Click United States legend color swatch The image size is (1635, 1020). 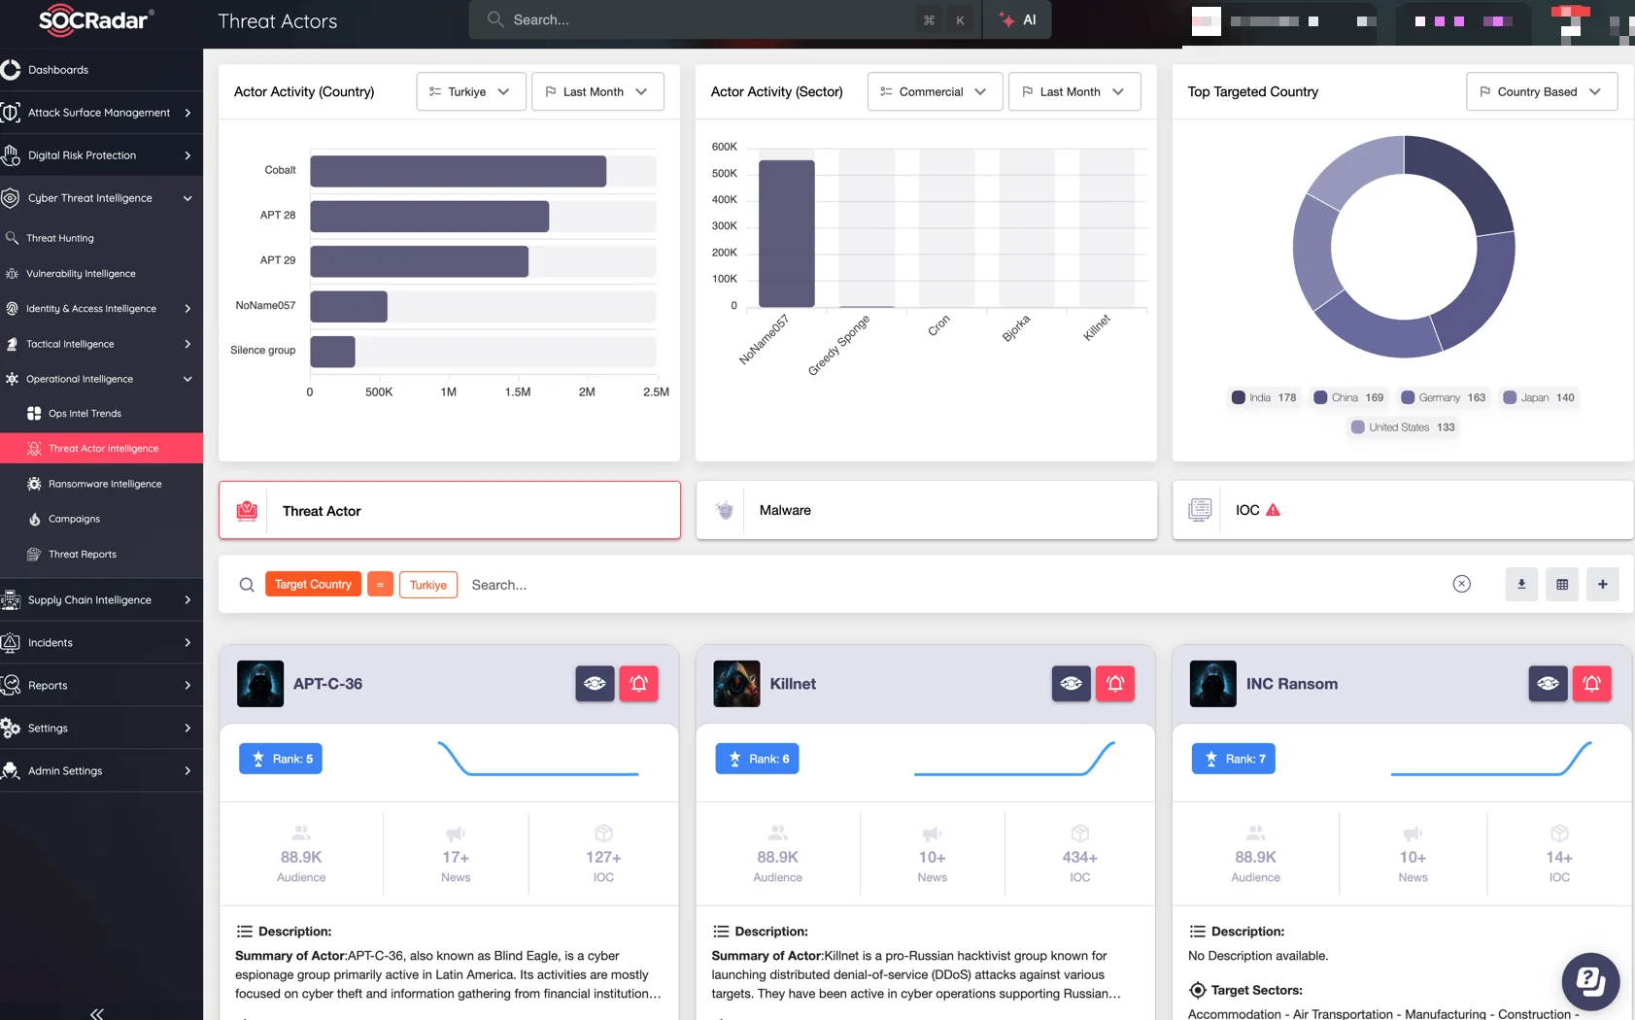pos(1358,427)
